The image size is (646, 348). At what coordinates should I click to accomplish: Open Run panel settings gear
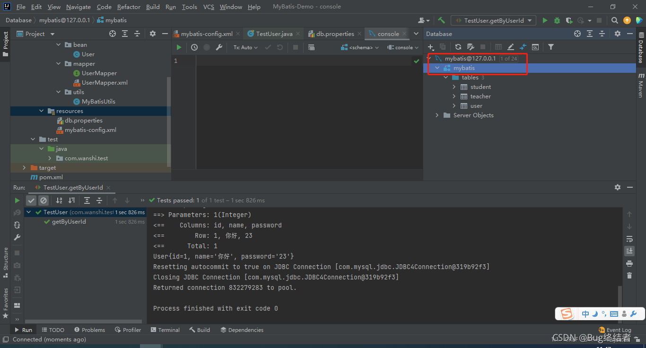pyautogui.click(x=617, y=187)
